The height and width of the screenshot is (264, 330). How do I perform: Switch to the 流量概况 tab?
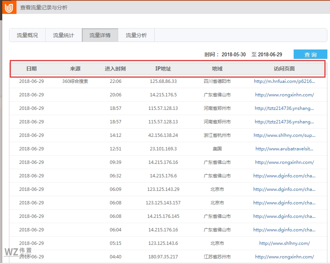pyautogui.click(x=27, y=35)
